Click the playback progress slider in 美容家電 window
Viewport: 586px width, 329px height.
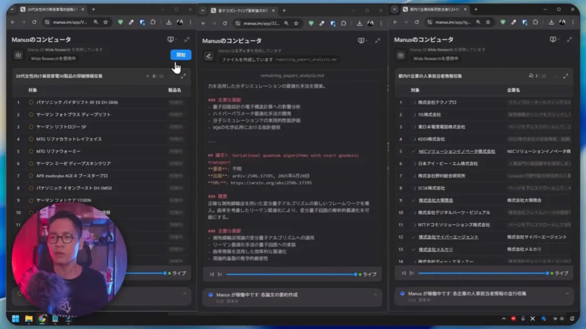[x=146, y=274]
